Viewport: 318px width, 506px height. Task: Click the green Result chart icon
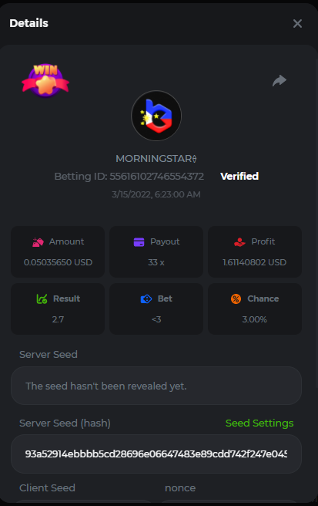coord(42,299)
